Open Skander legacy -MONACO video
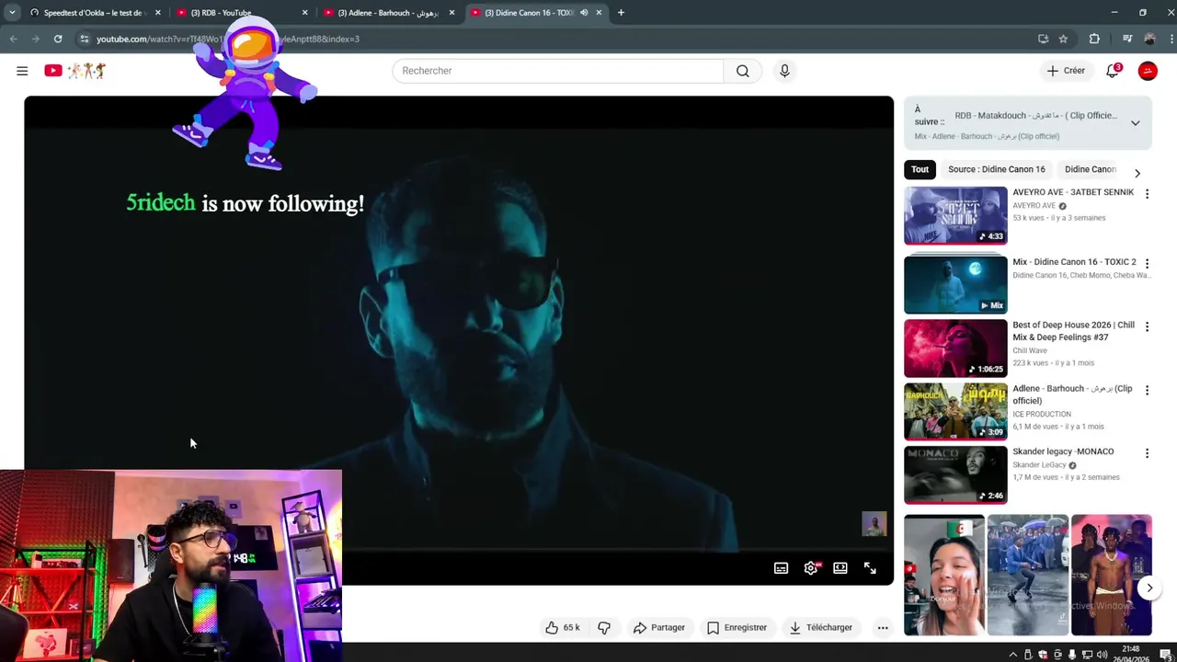 click(955, 475)
